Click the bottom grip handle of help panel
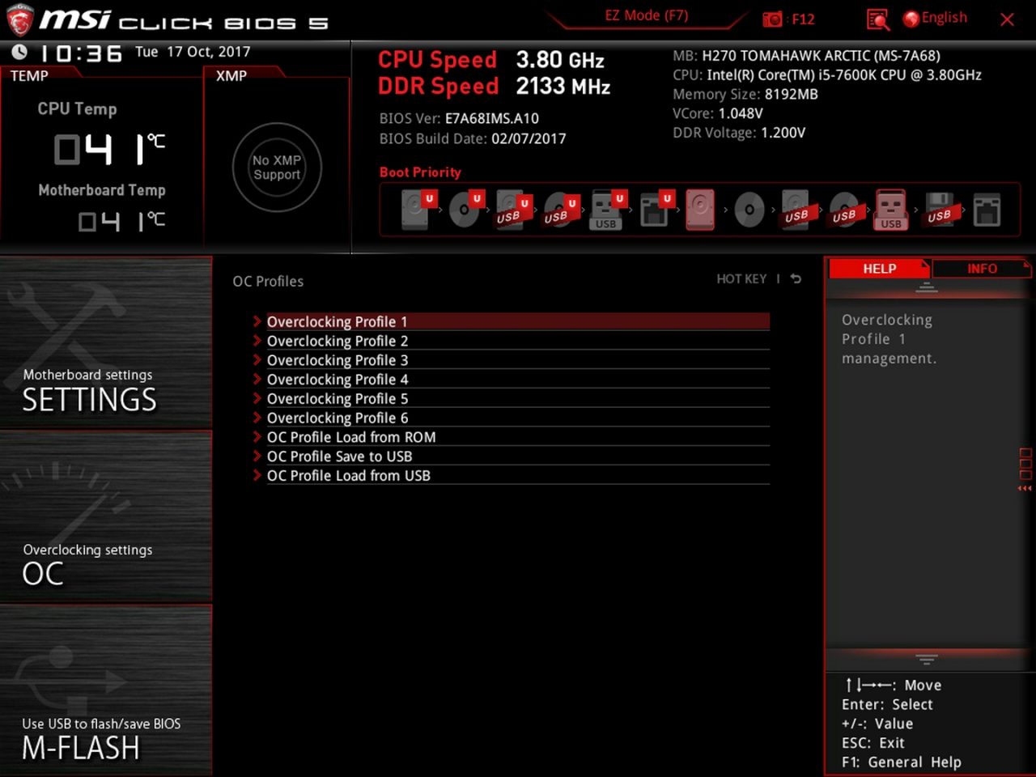 927,659
